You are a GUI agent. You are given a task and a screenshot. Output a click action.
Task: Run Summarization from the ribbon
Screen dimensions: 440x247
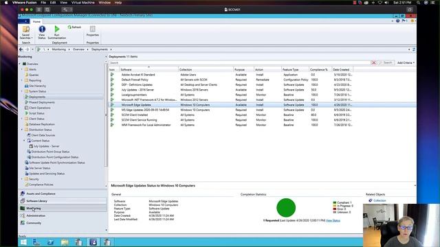(56, 32)
